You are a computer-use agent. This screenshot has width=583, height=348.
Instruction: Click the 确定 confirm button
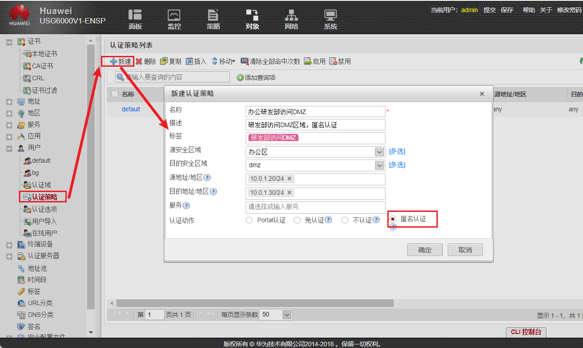425,250
